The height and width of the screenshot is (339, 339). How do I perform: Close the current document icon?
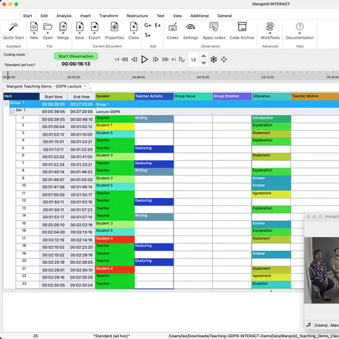tap(134, 27)
